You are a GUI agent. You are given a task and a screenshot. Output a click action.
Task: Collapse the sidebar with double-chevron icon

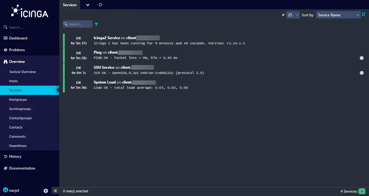coord(55,191)
